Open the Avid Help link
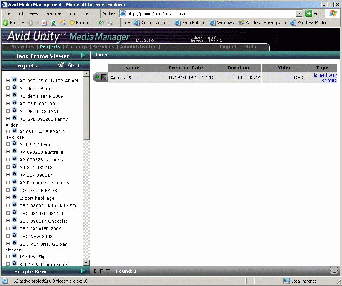Image resolution: width=342 pixels, height=286 pixels. 251,47
